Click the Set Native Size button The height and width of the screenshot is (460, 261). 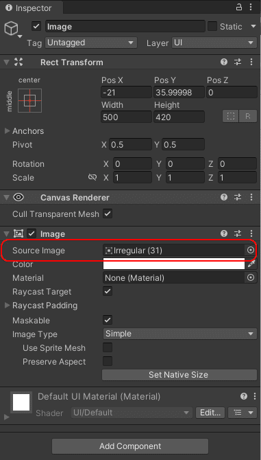pos(179,375)
